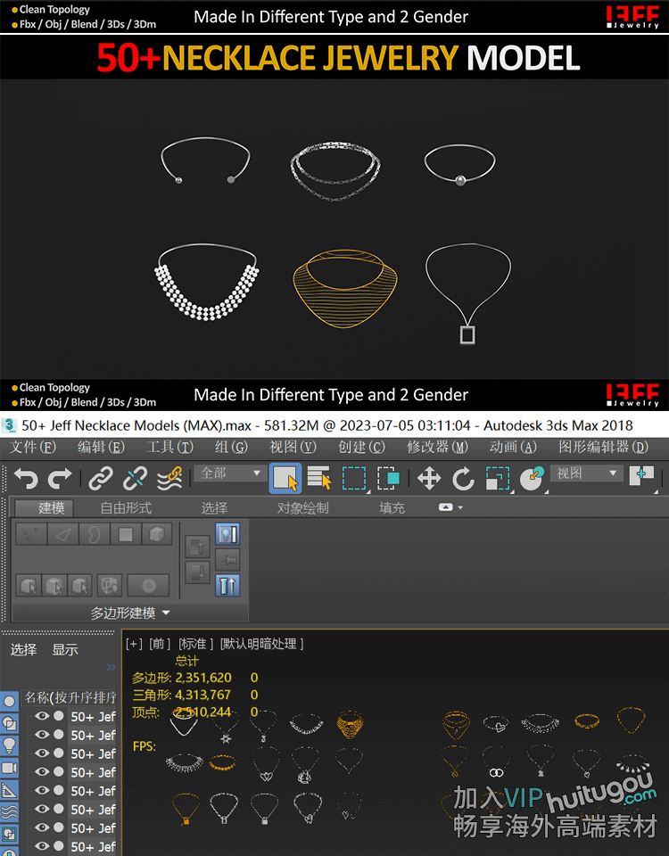
Task: Open the 编辑(E) menu
Action: point(101,447)
